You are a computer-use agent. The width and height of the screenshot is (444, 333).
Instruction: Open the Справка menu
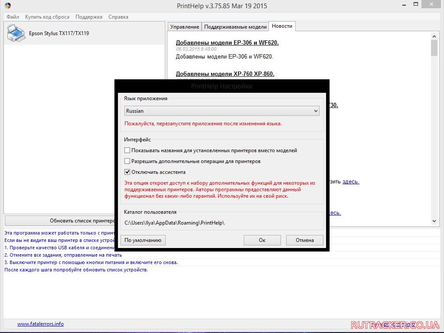[x=118, y=17]
